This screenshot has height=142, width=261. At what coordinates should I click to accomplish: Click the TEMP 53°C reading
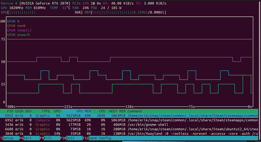(x=60, y=8)
